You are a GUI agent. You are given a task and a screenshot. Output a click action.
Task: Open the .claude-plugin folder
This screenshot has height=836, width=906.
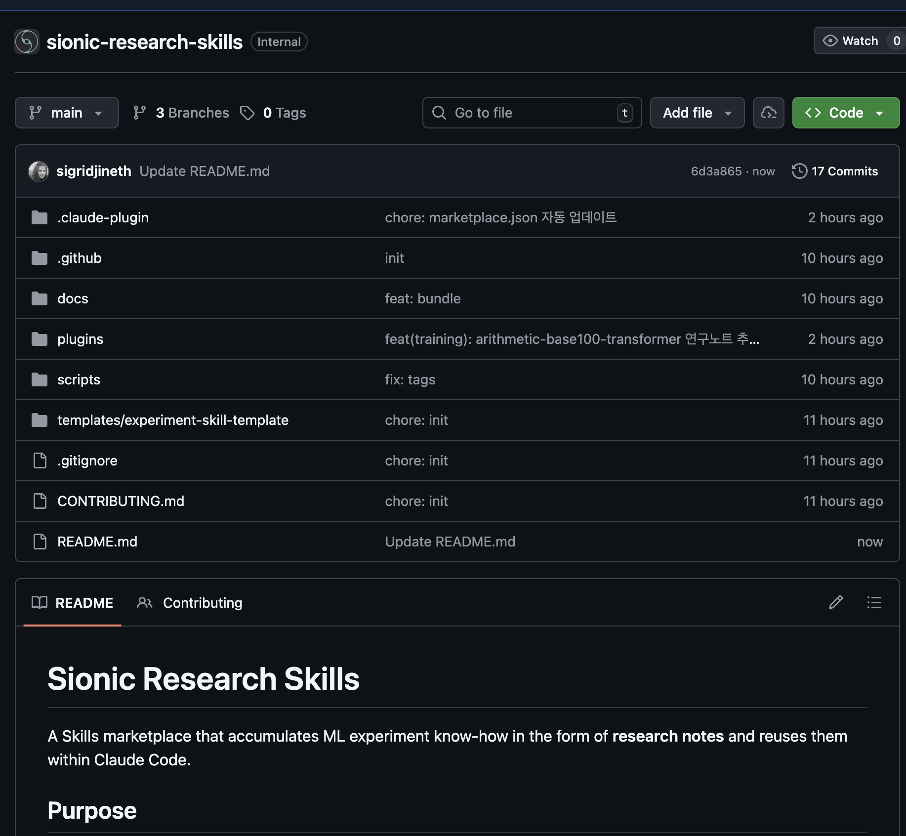103,217
